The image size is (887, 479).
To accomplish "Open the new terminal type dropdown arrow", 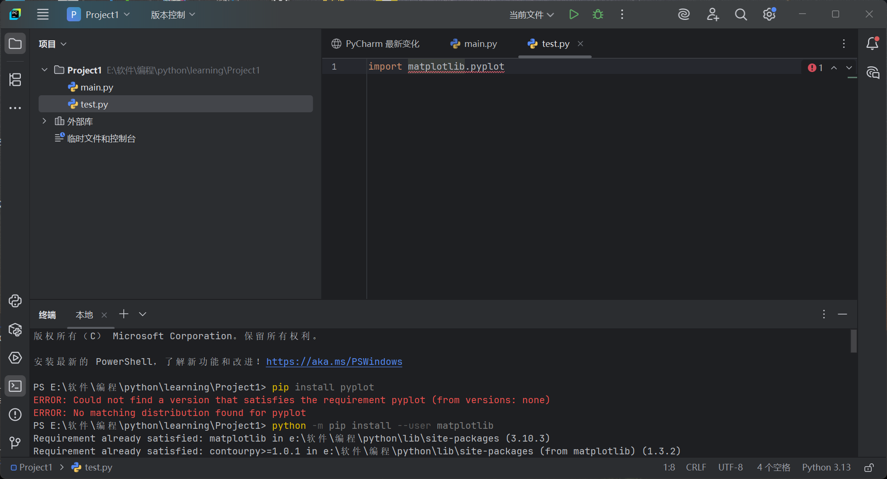I will [x=143, y=314].
